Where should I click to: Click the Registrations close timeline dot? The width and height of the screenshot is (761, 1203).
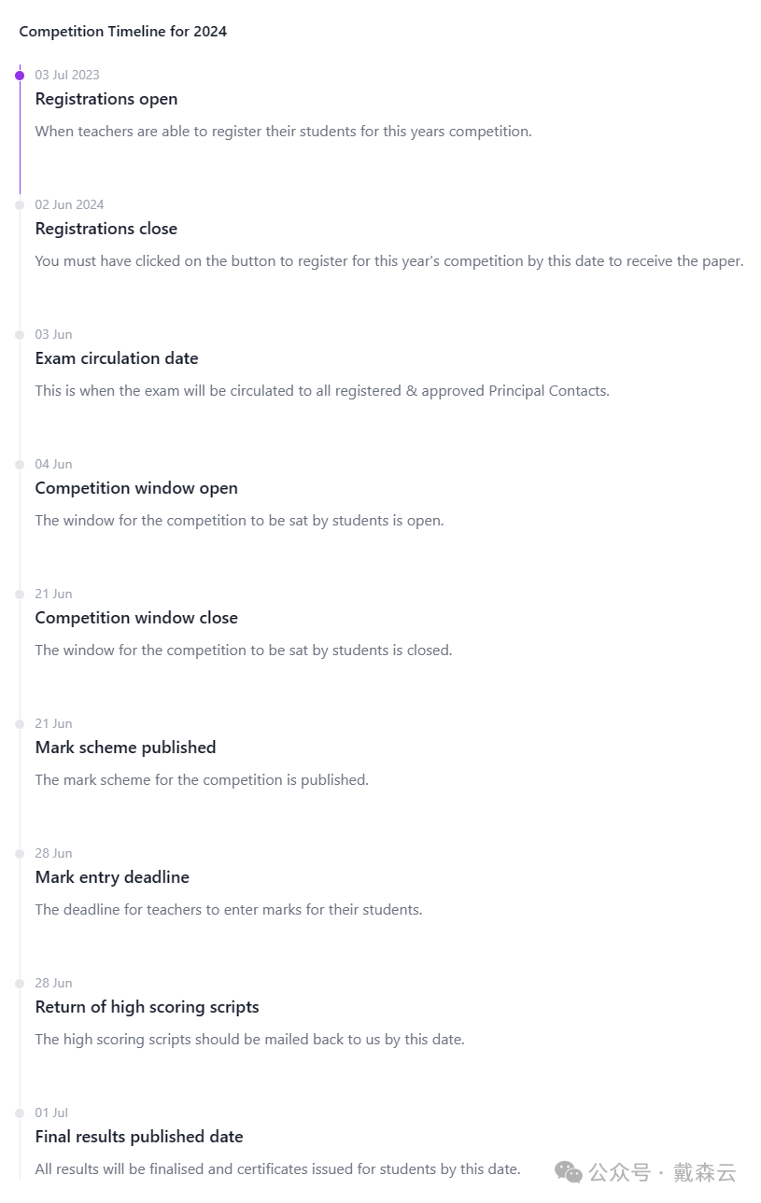[20, 204]
